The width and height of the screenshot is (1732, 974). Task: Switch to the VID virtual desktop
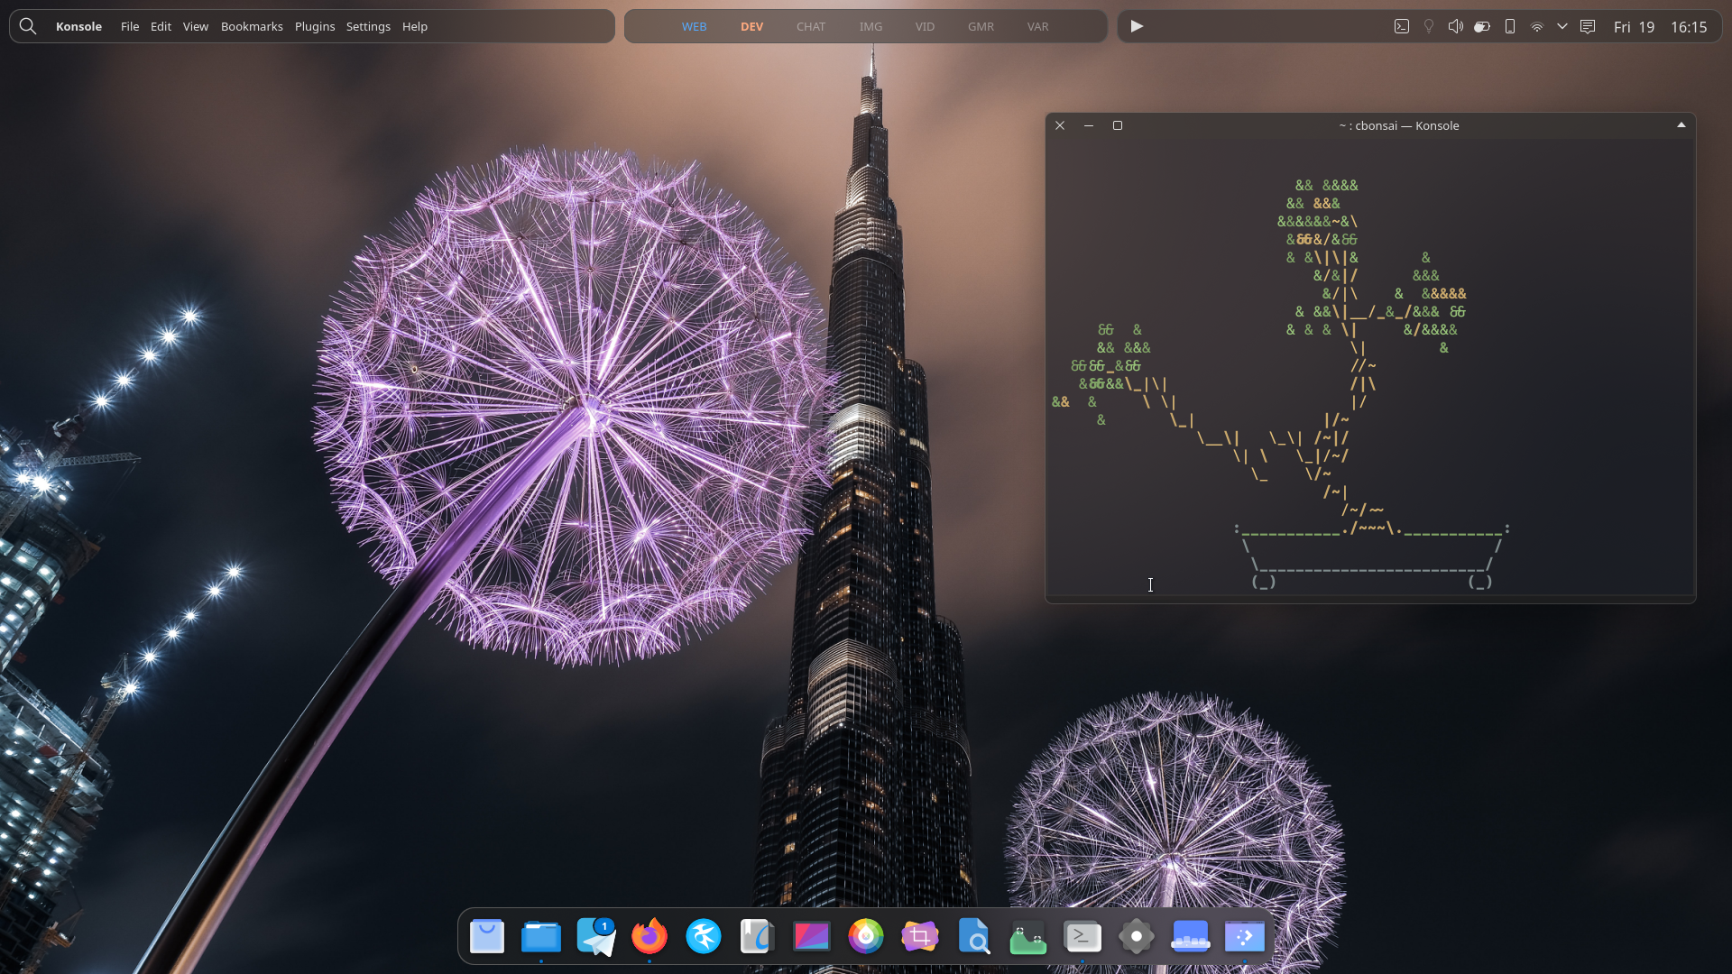[925, 26]
